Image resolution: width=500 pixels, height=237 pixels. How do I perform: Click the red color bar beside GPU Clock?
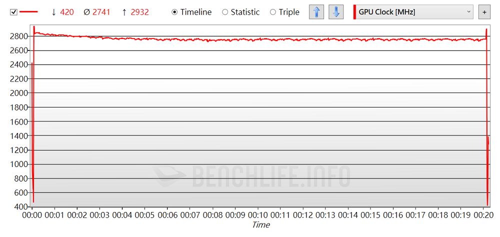355,12
